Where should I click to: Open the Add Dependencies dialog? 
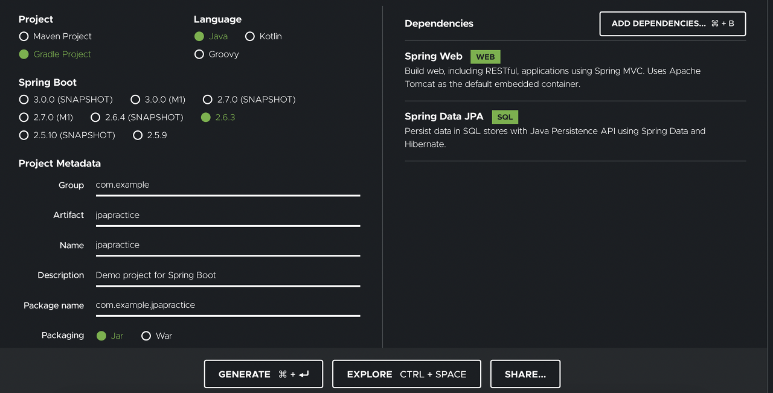click(673, 24)
